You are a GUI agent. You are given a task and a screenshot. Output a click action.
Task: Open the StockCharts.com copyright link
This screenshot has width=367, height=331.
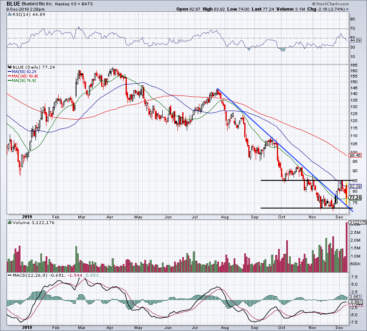click(330, 4)
